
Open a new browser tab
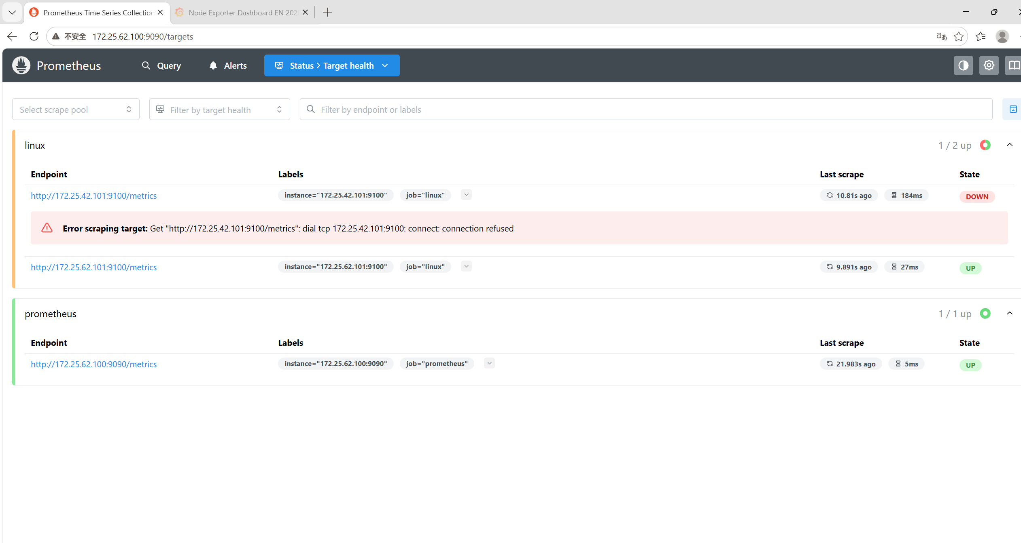pyautogui.click(x=327, y=13)
